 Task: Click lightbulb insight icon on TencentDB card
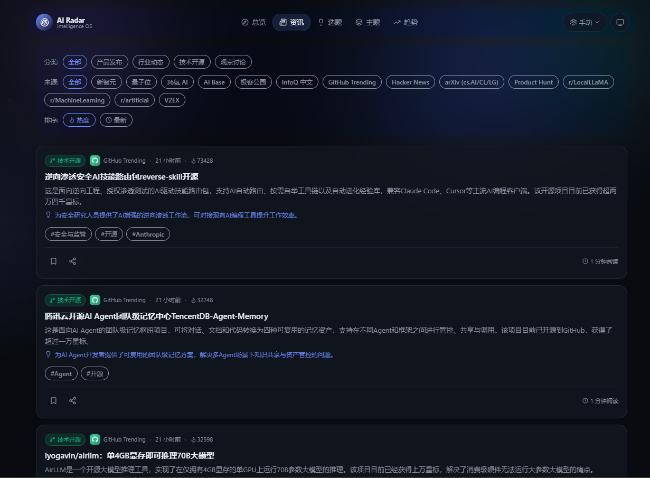[48, 355]
